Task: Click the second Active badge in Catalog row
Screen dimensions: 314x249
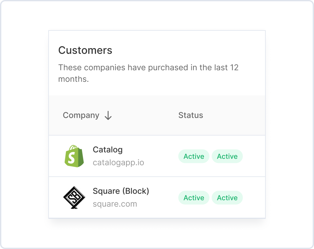Action: 227,156
